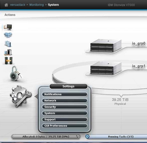Select the io_grp0 enclosure
The width and height of the screenshot is (147, 143).
[x=106, y=46]
